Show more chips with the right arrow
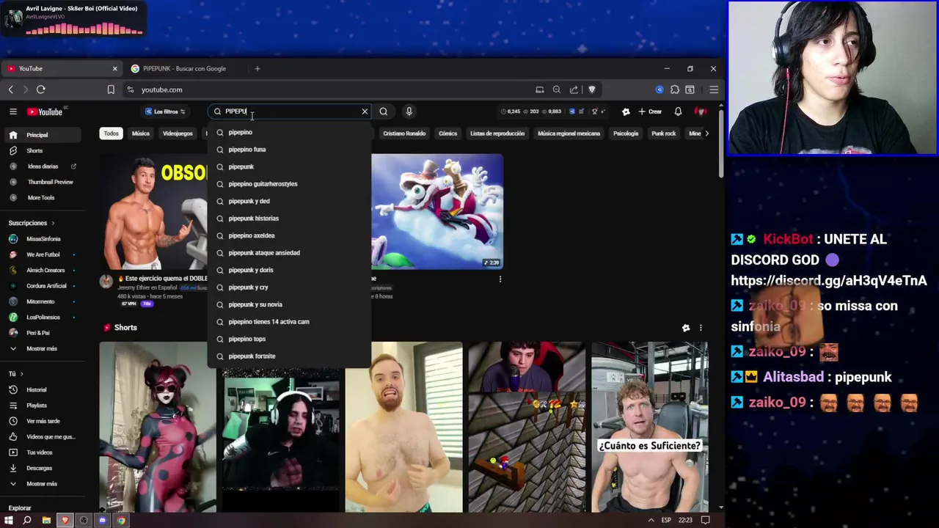The width and height of the screenshot is (939, 528). pos(706,133)
